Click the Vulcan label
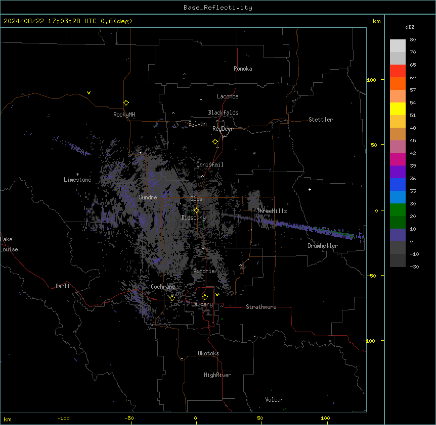This screenshot has width=436, height=425. point(275,400)
